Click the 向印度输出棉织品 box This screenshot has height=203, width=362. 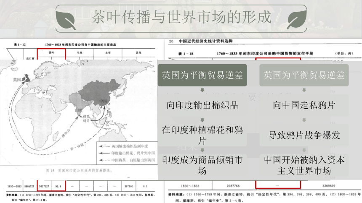pyautogui.click(x=202, y=105)
